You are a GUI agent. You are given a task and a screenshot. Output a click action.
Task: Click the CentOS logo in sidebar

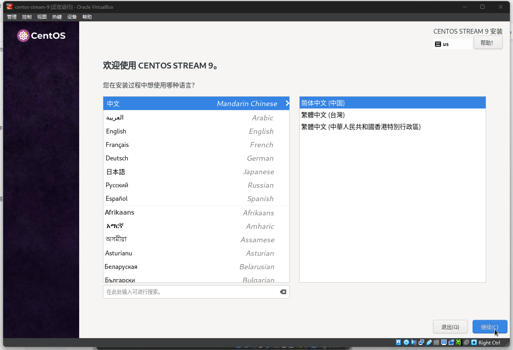(41, 36)
